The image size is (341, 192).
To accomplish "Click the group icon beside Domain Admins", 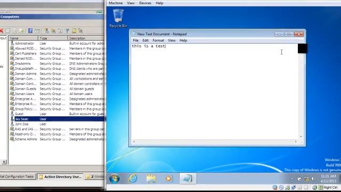I will 12,74.
